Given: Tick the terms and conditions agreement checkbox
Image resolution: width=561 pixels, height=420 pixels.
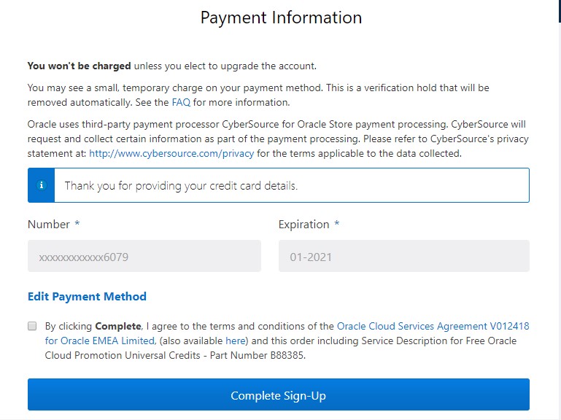Looking at the screenshot, I should (x=32, y=326).
